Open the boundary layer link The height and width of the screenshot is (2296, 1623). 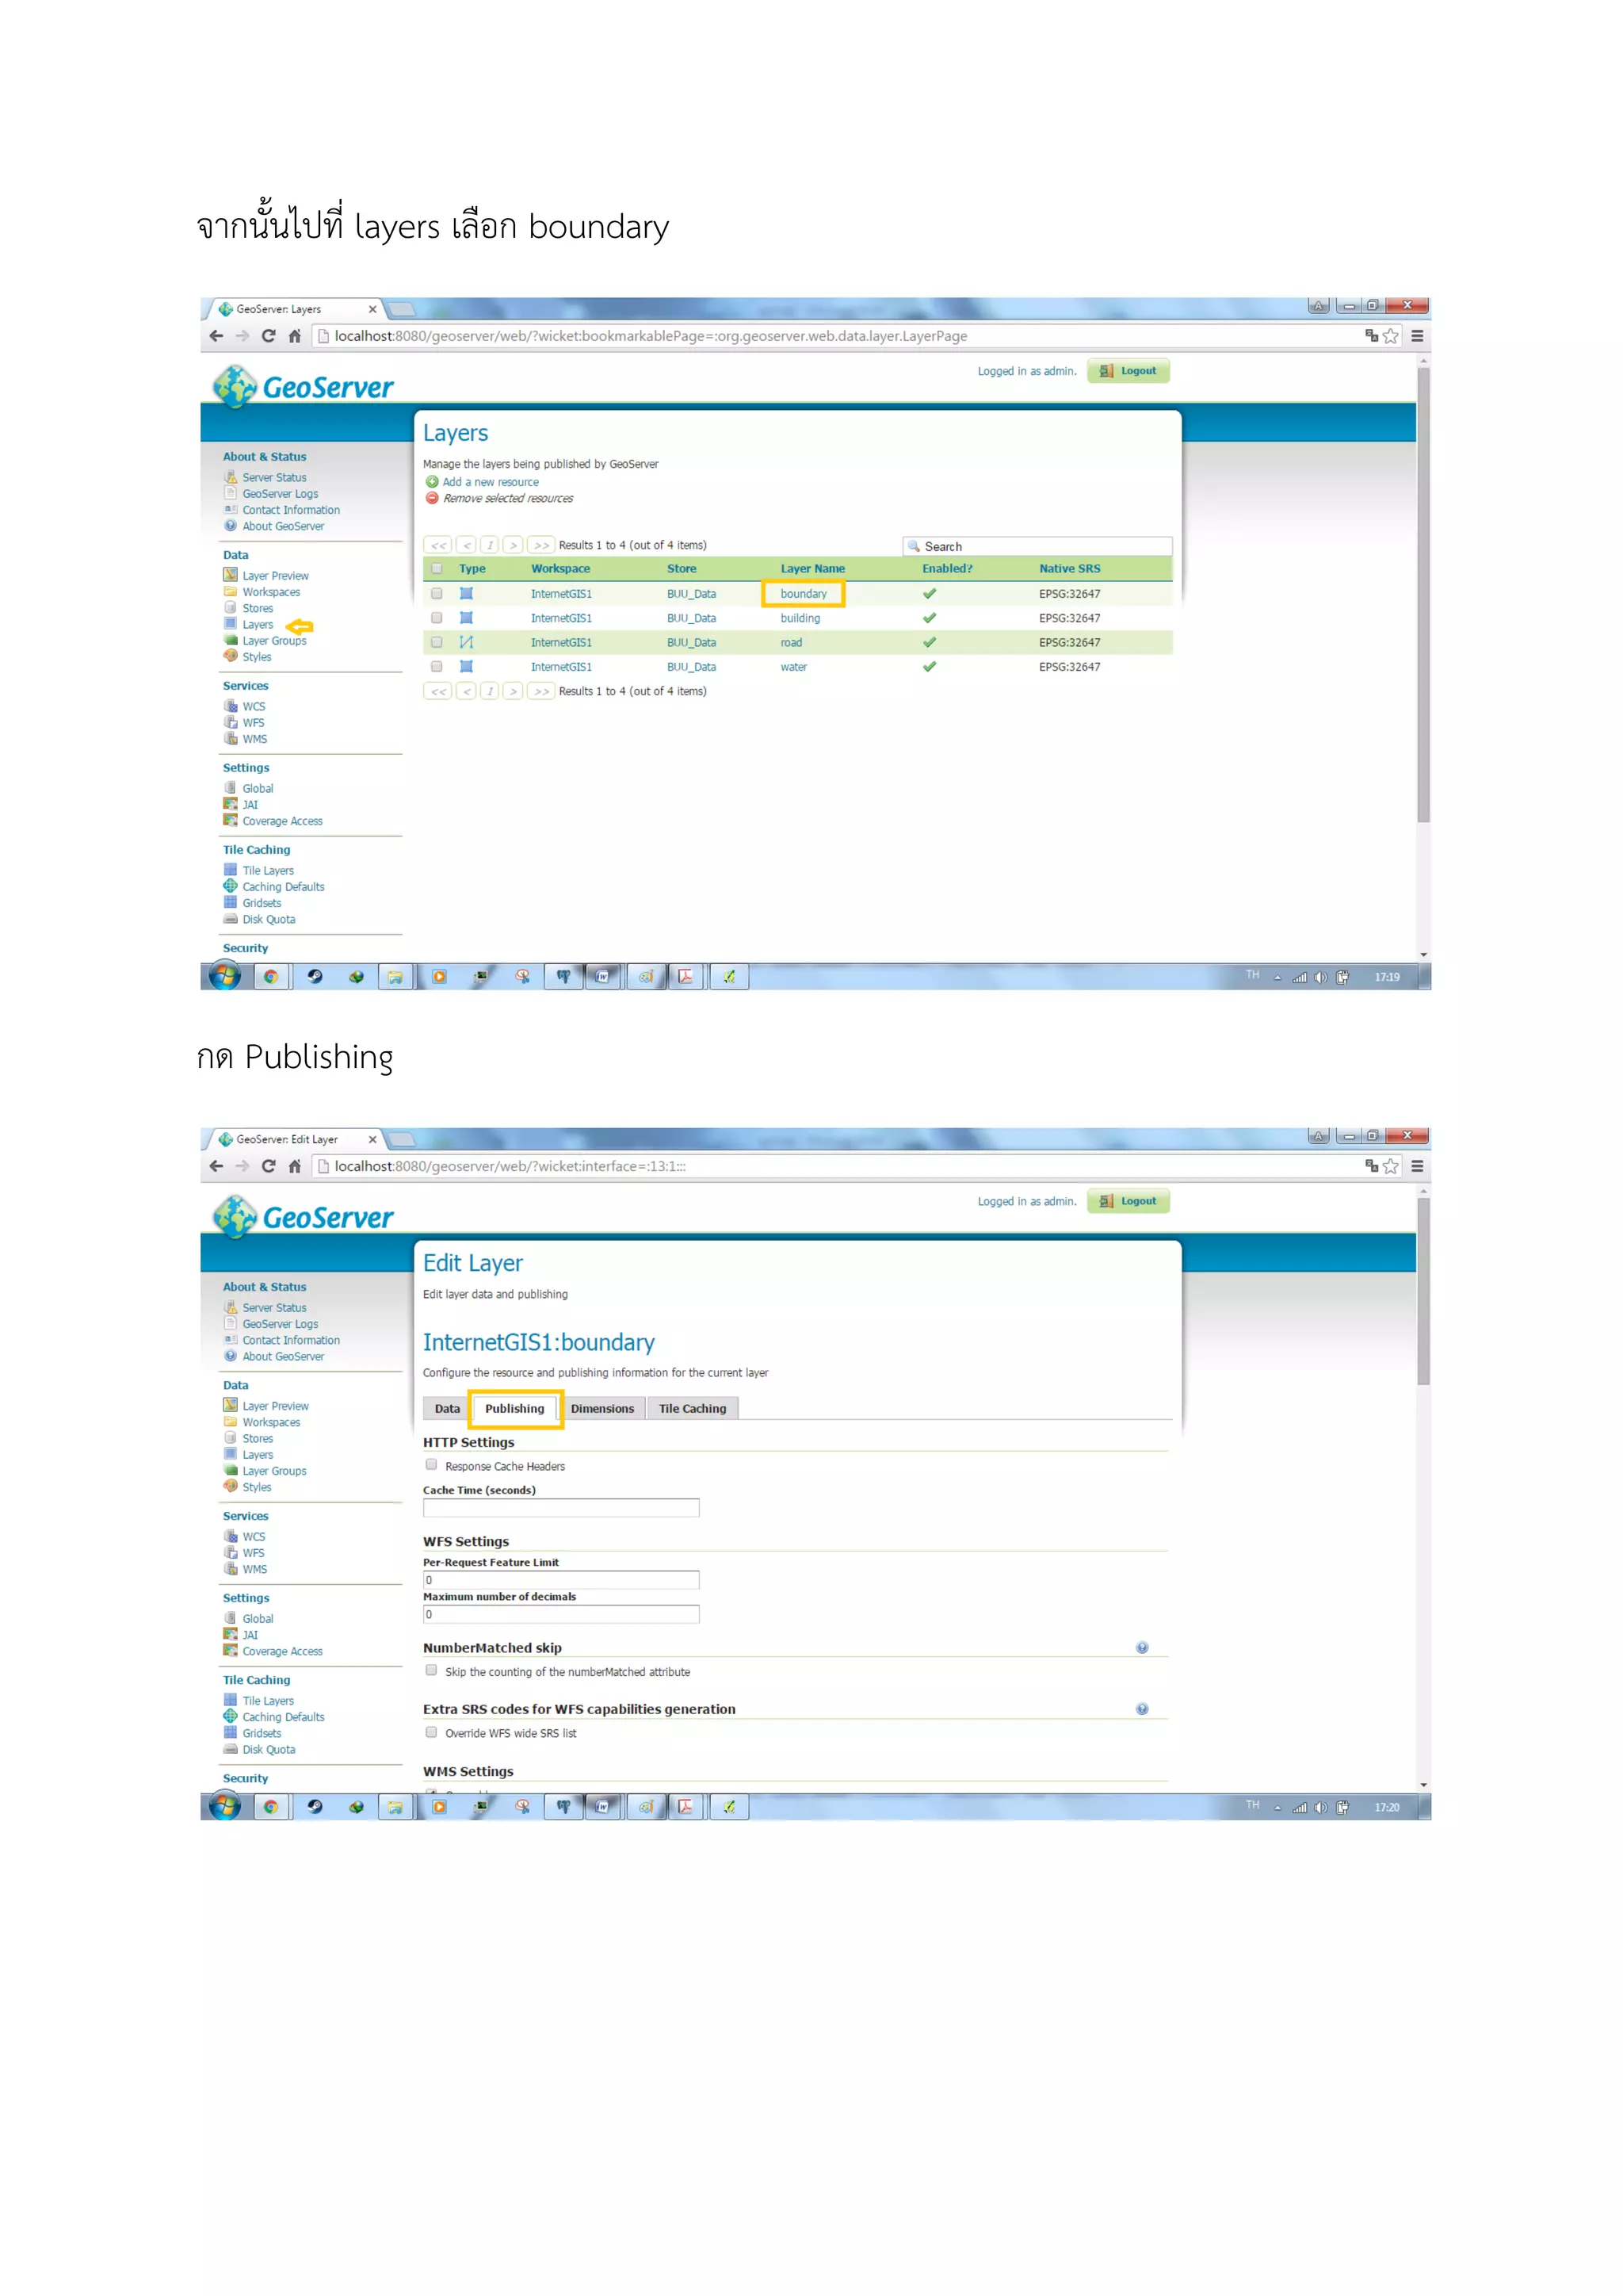click(x=803, y=594)
